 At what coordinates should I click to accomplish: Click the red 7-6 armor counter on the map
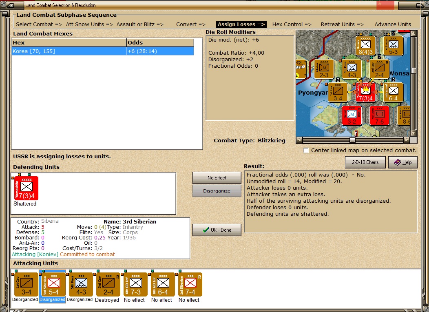379,115
